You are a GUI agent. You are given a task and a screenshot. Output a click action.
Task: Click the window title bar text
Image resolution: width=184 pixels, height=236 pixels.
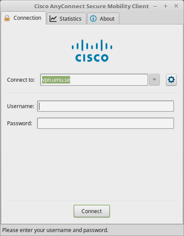92,7
